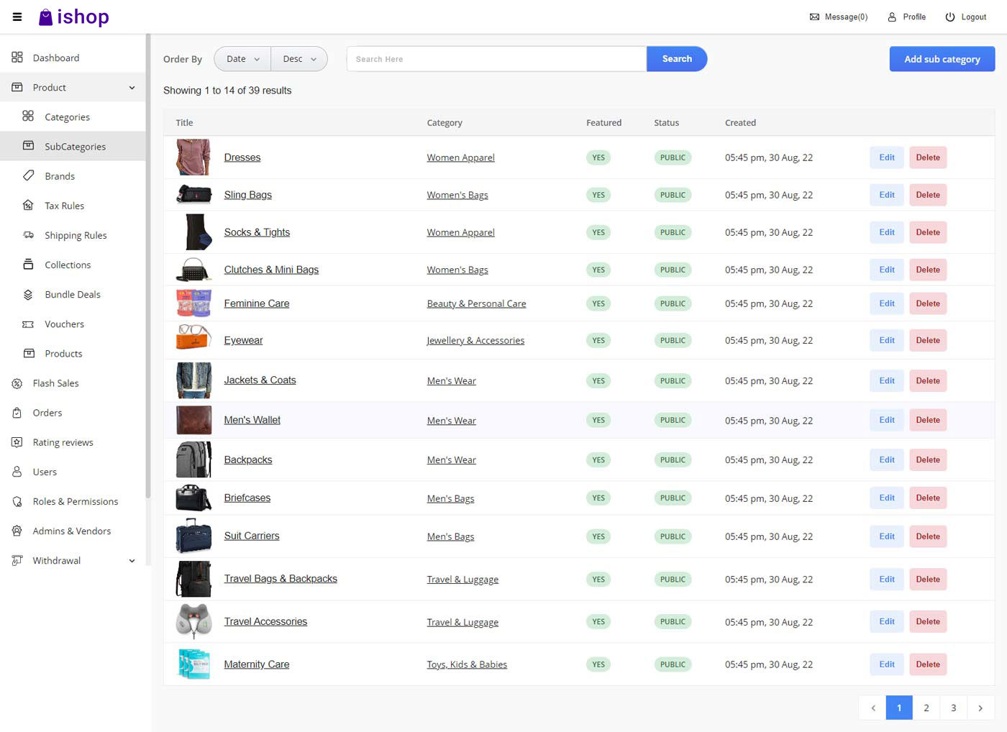Select Bundle Deals in the sidebar

click(x=72, y=294)
